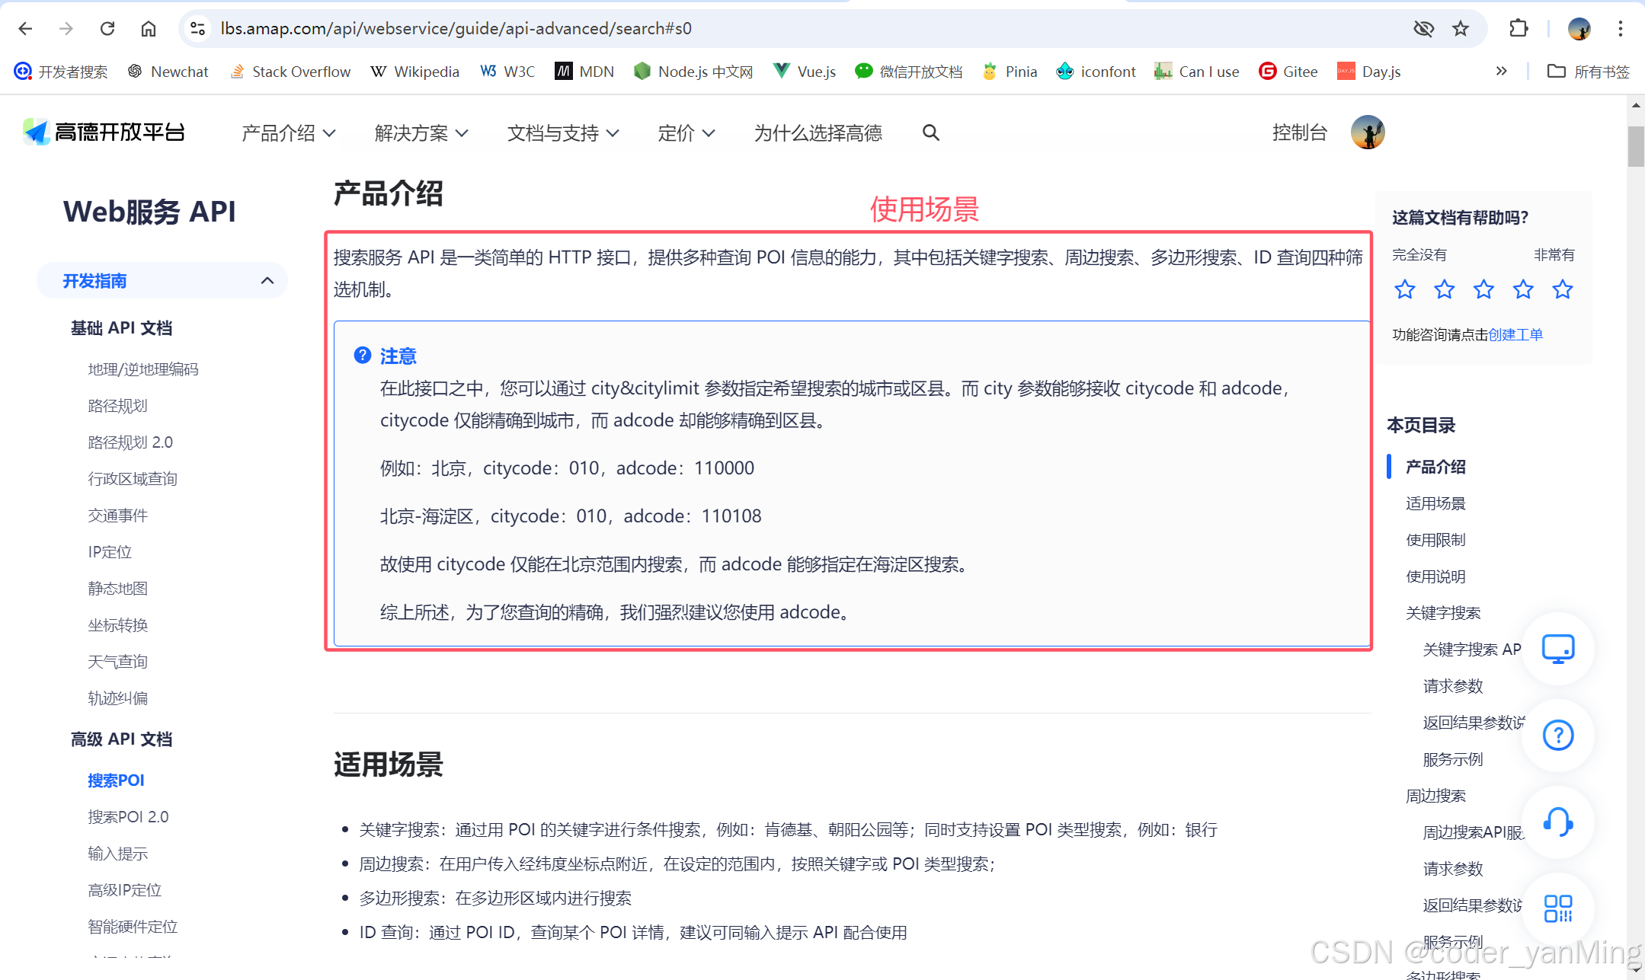Click the 高德开放平台 logo
The width and height of the screenshot is (1645, 980).
pyautogui.click(x=104, y=132)
